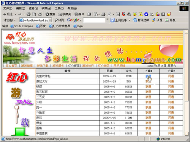Click the Refresh page icon

[x=34, y=14]
